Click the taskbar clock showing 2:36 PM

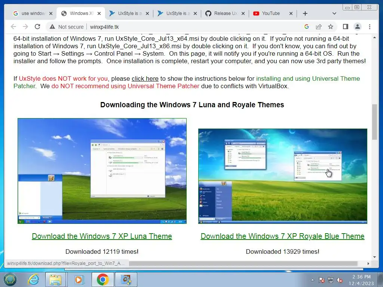(x=361, y=280)
